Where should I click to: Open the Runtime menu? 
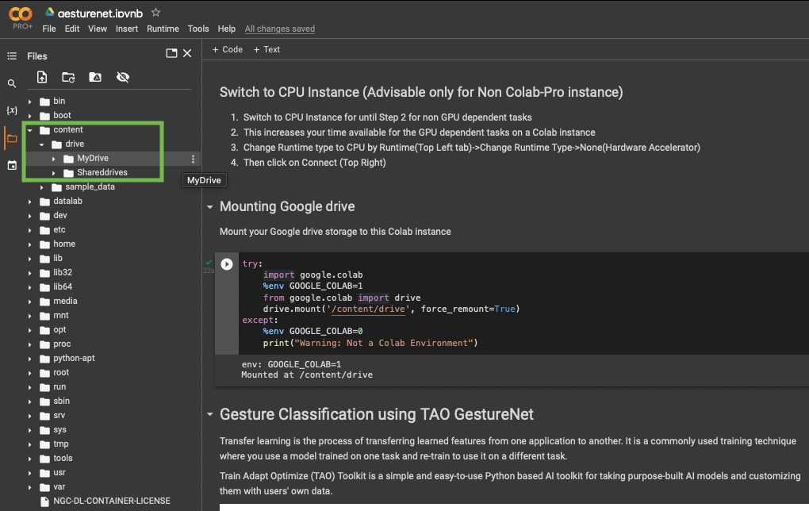point(163,29)
